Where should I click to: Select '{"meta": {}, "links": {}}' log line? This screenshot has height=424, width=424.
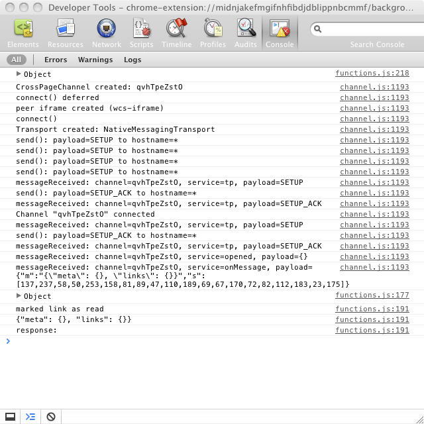74,319
